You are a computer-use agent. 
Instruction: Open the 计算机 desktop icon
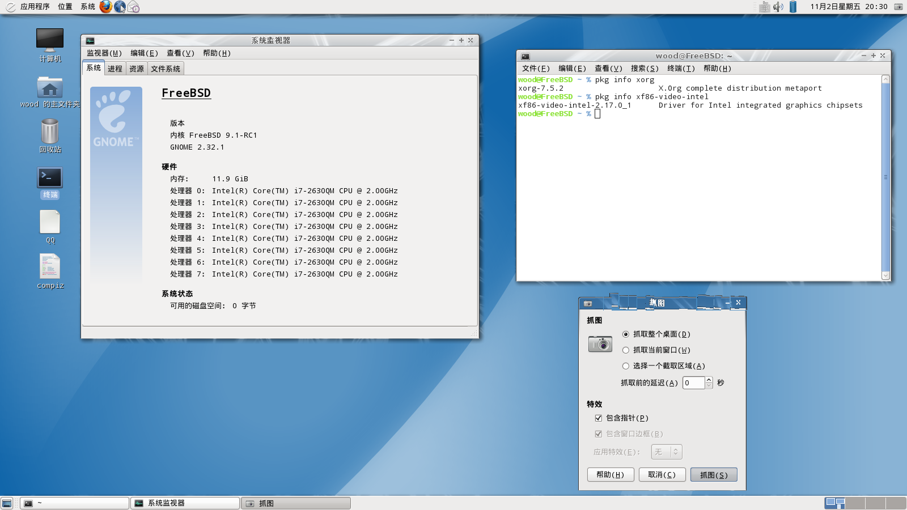click(x=50, y=45)
